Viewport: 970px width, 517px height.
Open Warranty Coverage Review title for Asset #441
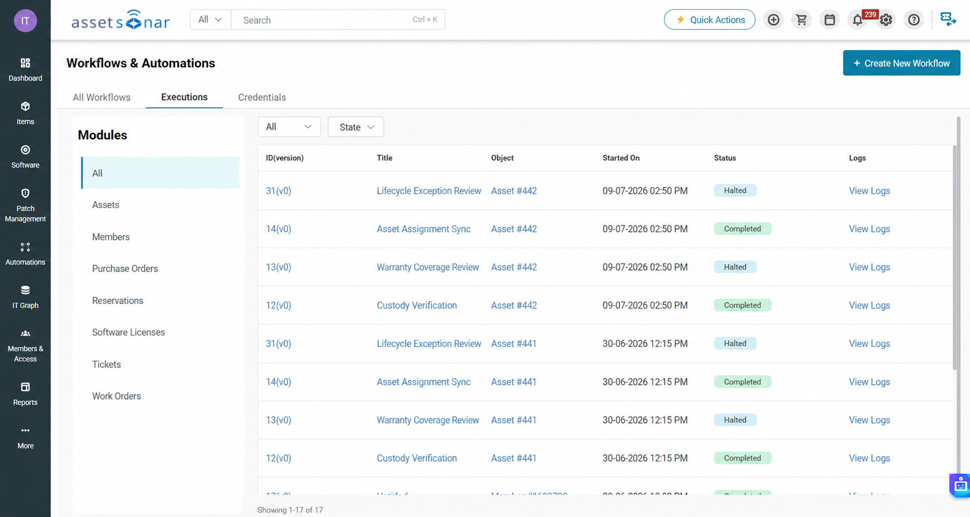[x=427, y=420]
